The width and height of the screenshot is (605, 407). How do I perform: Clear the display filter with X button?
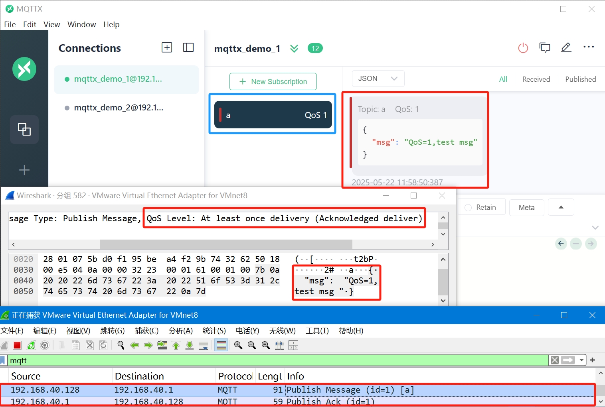(555, 360)
